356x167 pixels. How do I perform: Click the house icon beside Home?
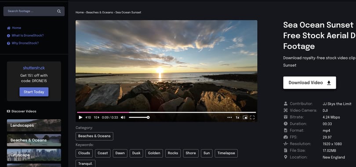point(9,28)
